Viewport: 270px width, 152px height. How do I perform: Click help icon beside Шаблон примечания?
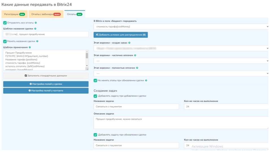pos(30,47)
